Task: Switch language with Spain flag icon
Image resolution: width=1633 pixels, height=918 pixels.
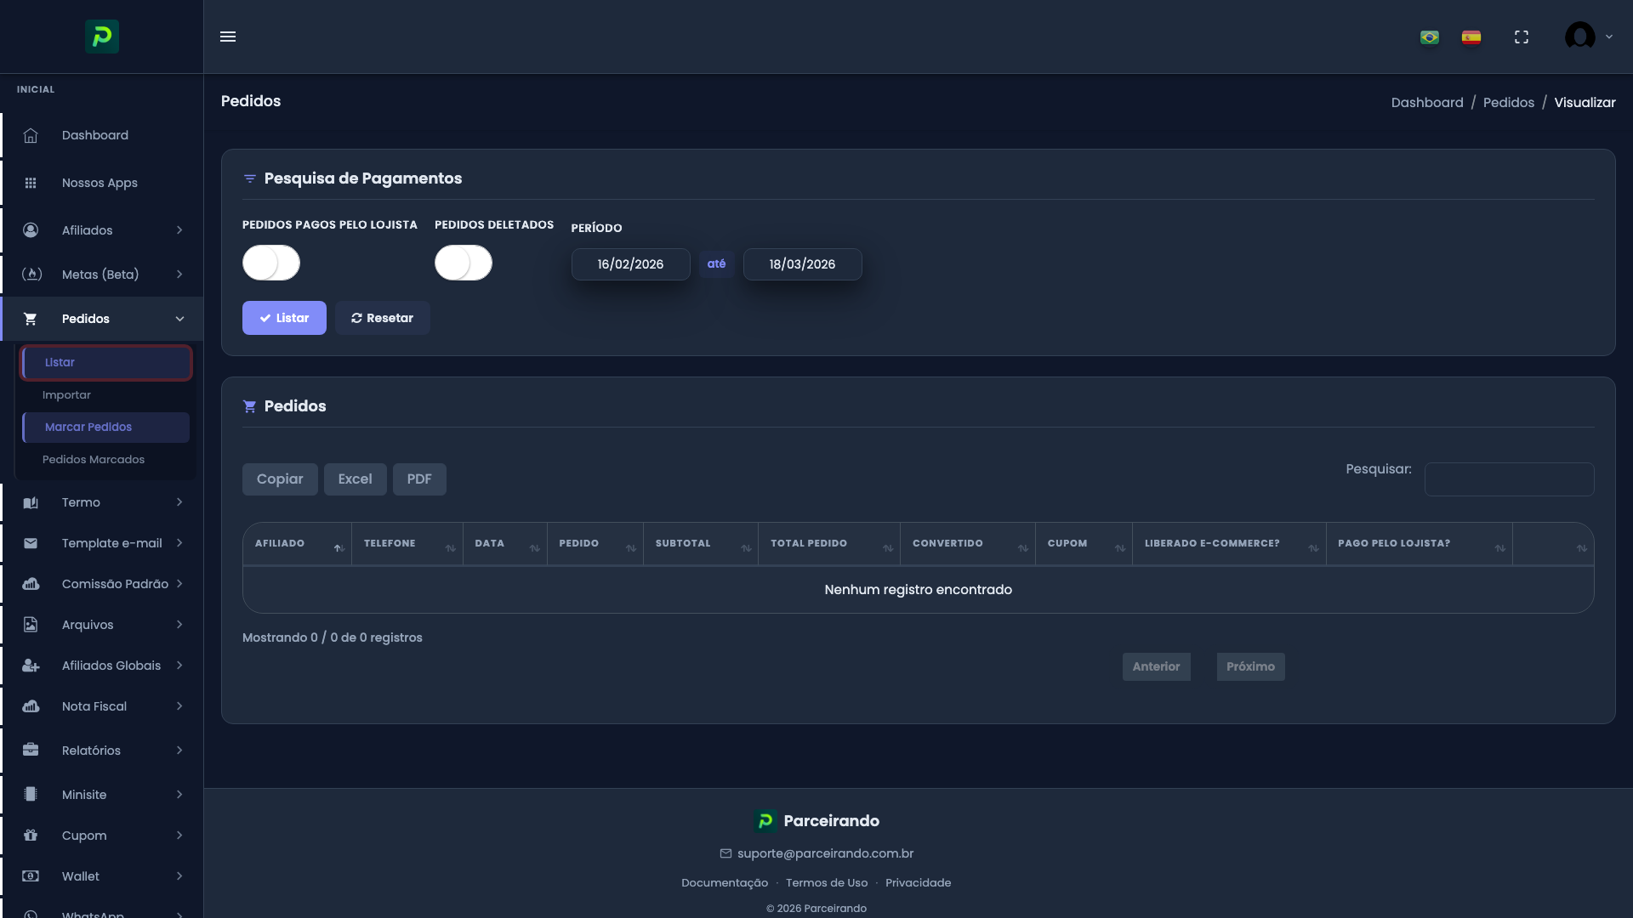Action: (1471, 37)
